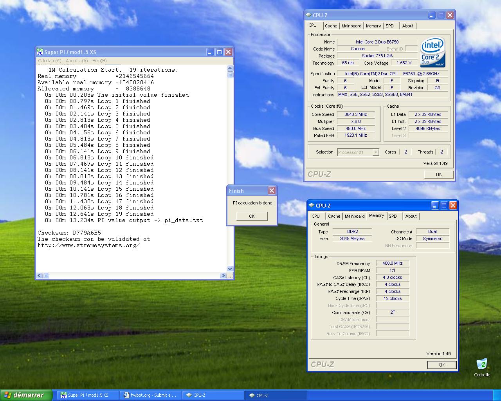Click the Command Rate 2T field
Screen dimensions: 501x401
click(x=393, y=312)
